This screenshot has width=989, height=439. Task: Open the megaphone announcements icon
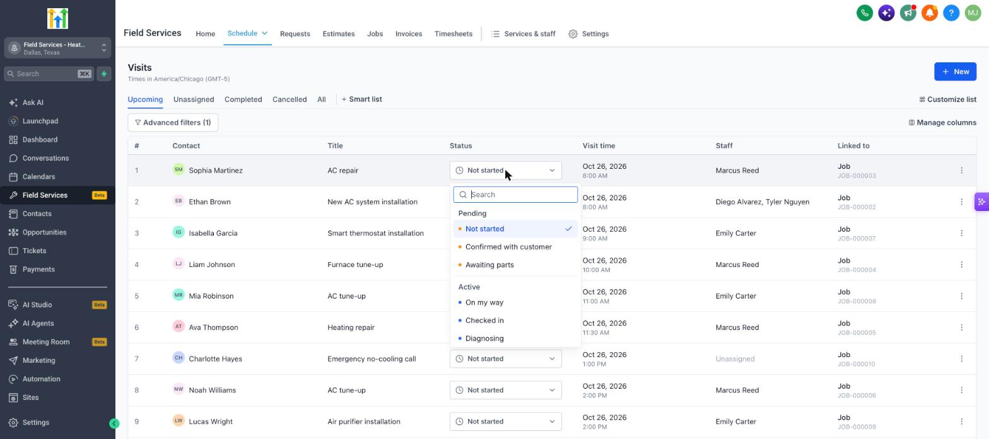pyautogui.click(x=908, y=13)
